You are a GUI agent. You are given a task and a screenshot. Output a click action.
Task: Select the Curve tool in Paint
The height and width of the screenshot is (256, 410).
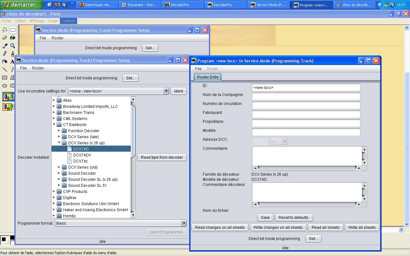pyautogui.click(x=12, y=69)
